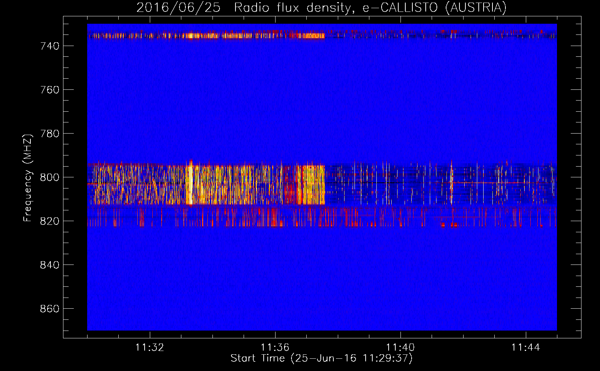Click the 840 frequency tick label

(50, 265)
